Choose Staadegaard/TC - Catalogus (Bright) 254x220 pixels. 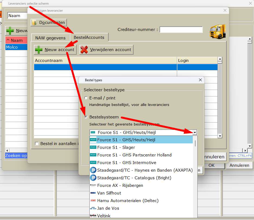pos(141,178)
